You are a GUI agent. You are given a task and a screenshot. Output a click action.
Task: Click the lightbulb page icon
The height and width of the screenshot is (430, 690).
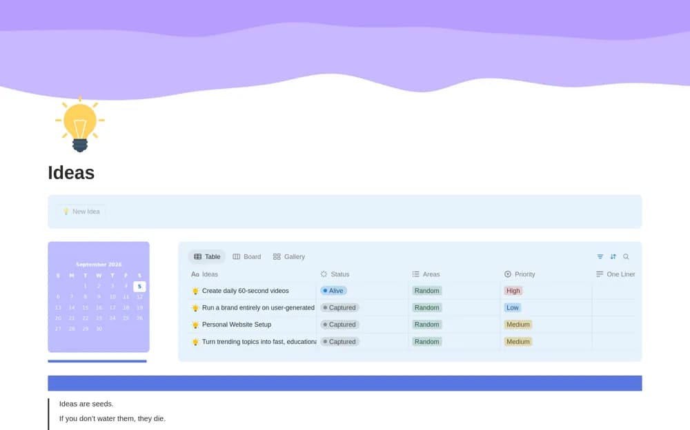(79, 125)
